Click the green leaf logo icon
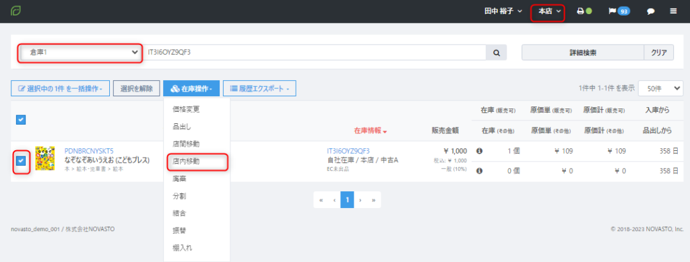This screenshot has height=262, width=690. pos(16,11)
